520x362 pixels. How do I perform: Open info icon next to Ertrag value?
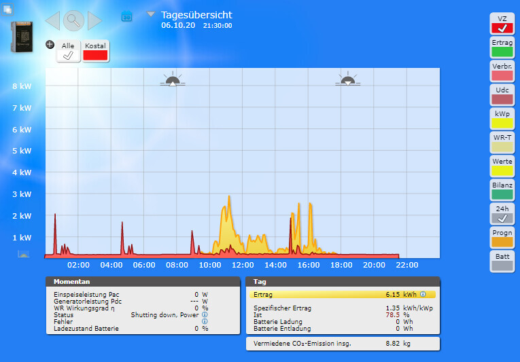tap(423, 294)
